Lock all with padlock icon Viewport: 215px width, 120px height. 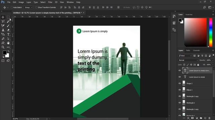coord(198,65)
